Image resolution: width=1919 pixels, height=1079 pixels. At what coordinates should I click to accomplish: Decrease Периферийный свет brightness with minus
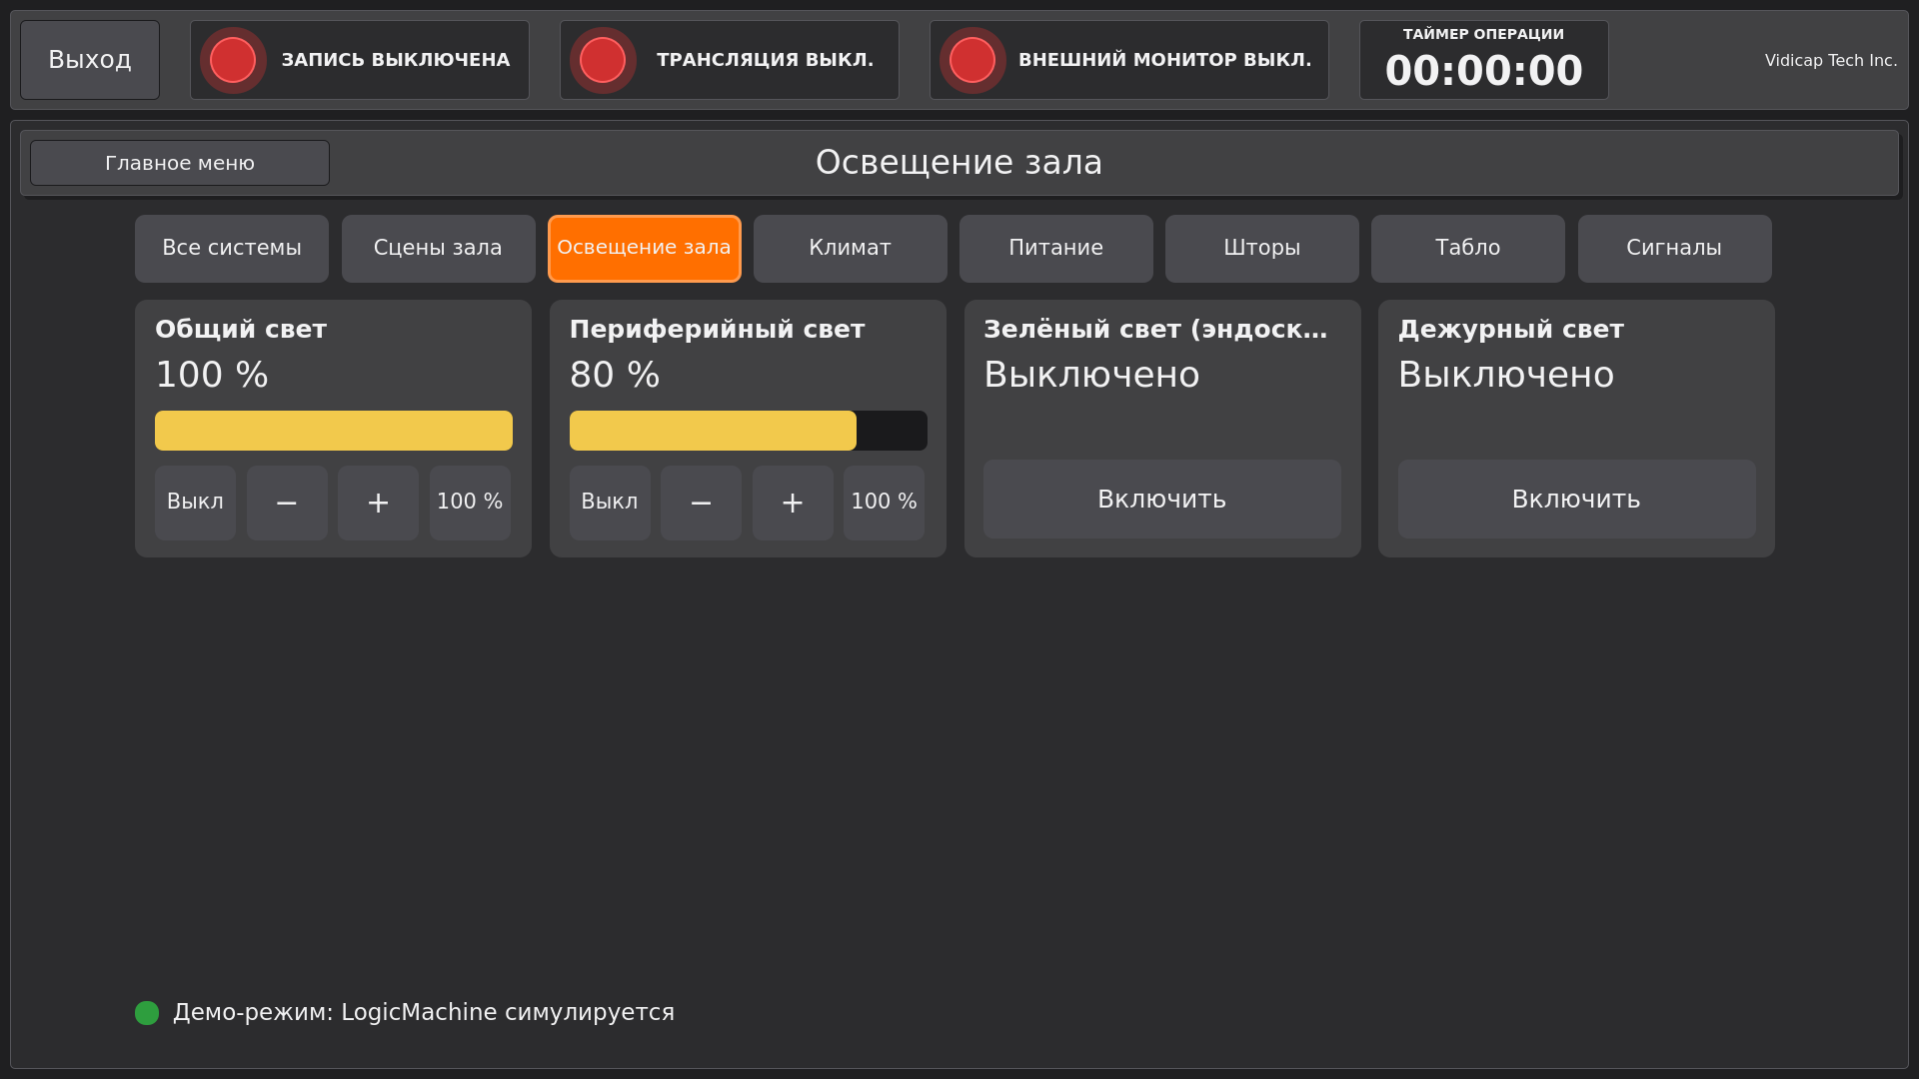[x=701, y=503]
